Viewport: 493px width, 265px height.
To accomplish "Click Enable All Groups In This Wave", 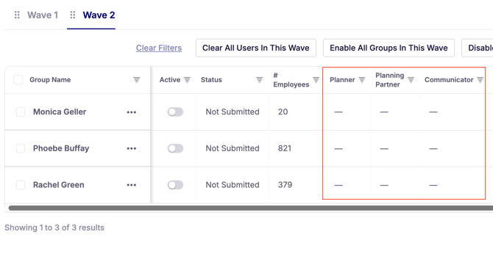I will [389, 48].
